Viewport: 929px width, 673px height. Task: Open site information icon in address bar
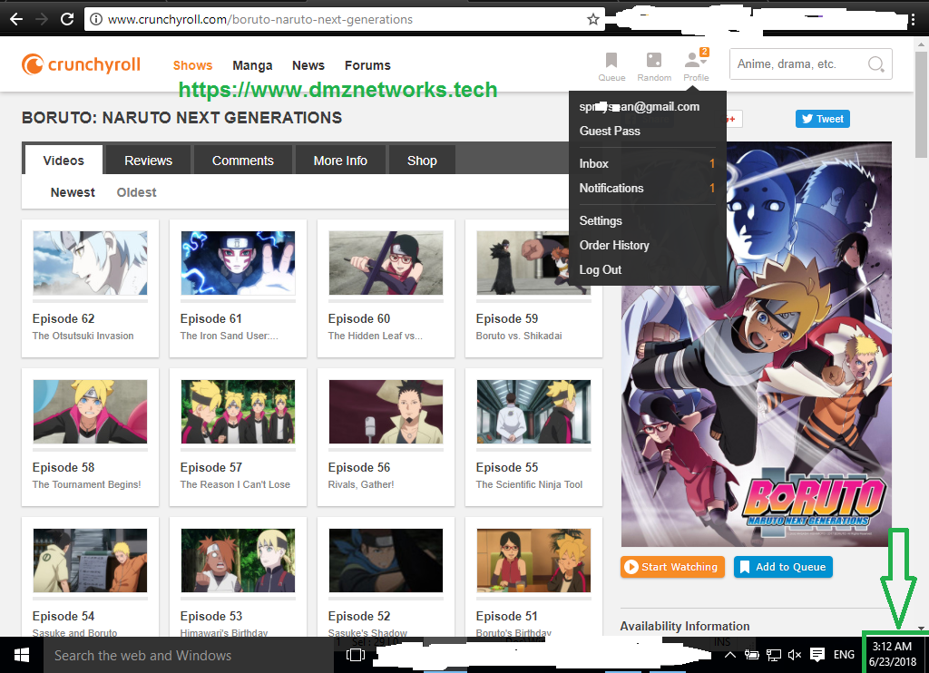tap(96, 20)
